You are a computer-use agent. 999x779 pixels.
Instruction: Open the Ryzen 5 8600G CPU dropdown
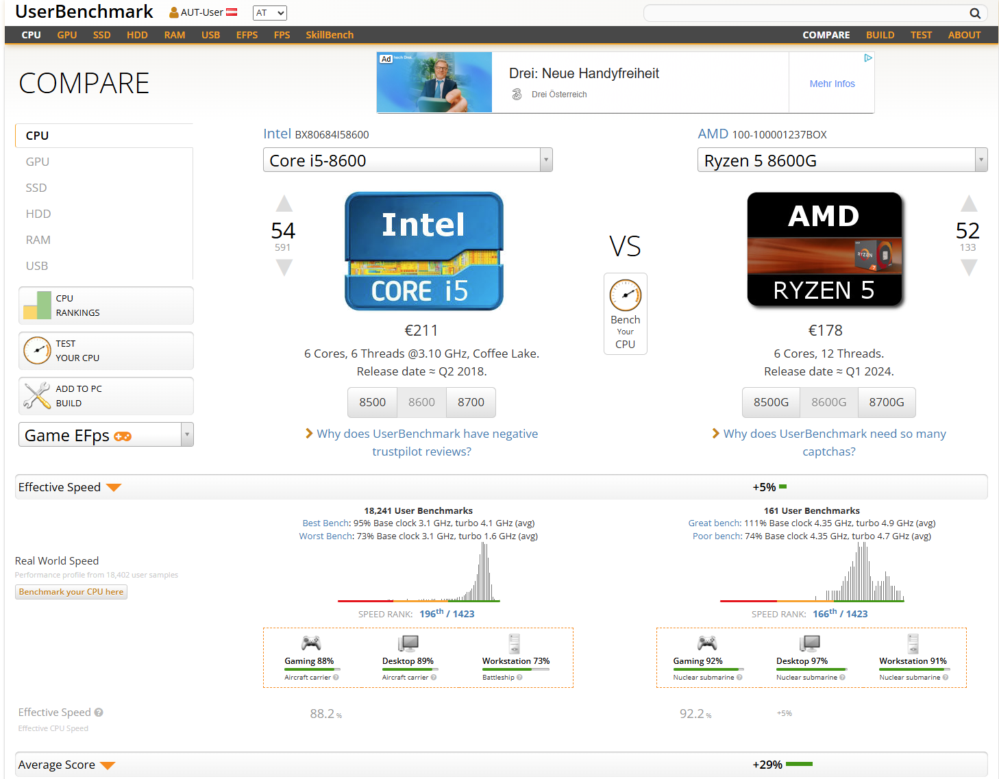[842, 160]
